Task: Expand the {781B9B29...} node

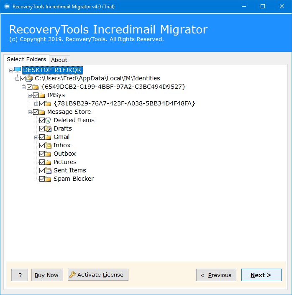Action: (36, 104)
